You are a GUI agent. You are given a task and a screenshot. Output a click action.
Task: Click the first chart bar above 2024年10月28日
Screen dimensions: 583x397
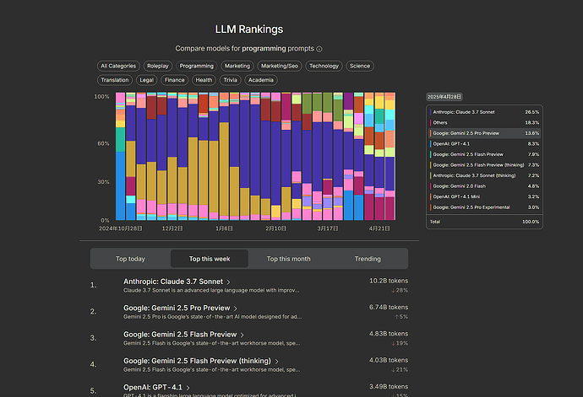(x=121, y=156)
